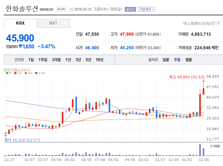Click the red 20-day average legend swatch
The image size is (223, 166).
click(x=16, y=73)
